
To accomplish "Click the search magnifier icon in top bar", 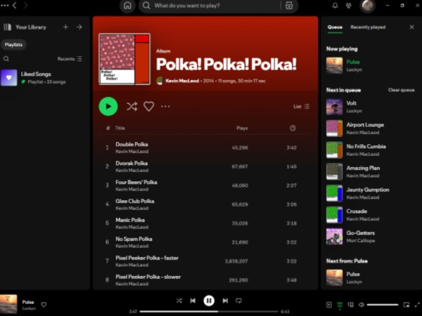I will click(x=146, y=6).
